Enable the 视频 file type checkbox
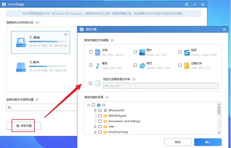 pyautogui.click(x=180, y=52)
